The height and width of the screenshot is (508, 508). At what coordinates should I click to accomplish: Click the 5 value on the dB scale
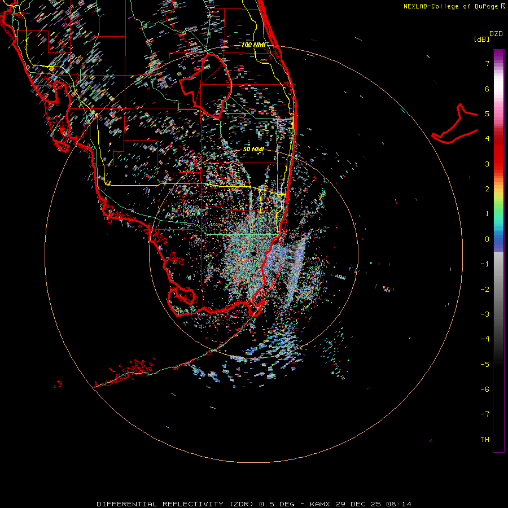tap(487, 113)
